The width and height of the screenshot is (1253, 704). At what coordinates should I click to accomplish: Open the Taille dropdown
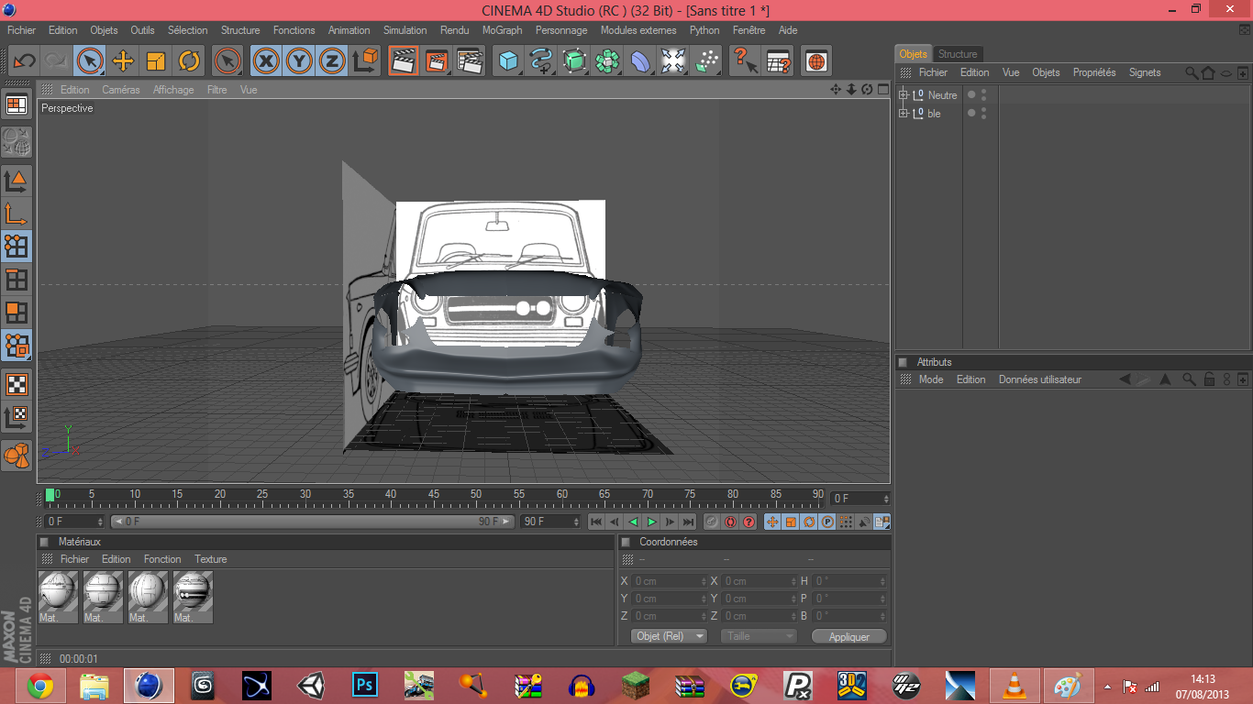[x=759, y=636]
